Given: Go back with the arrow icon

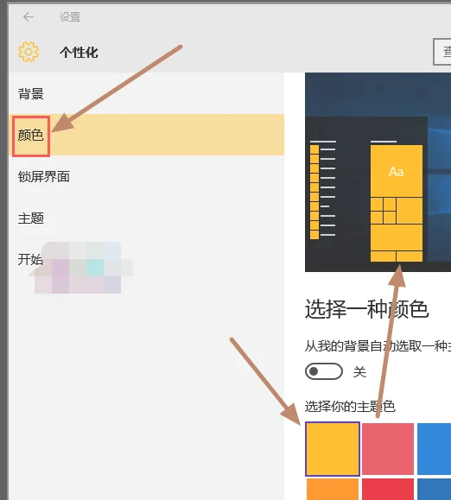Looking at the screenshot, I should pos(29,17).
